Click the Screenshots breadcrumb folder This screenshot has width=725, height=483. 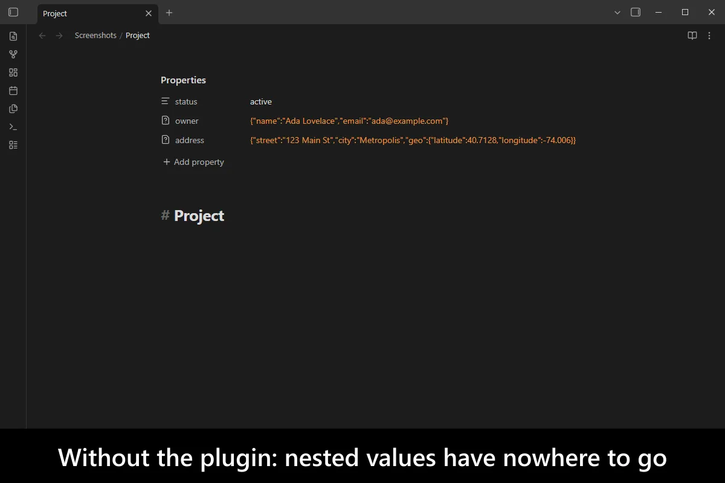(x=95, y=36)
